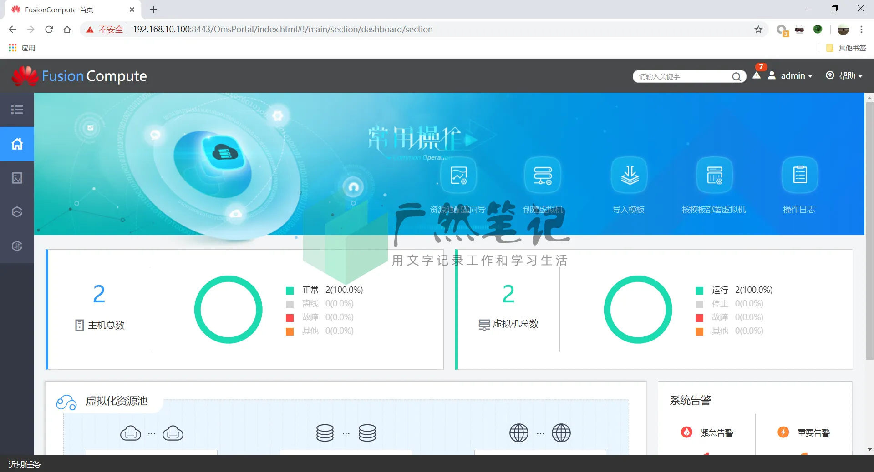Image resolution: width=874 pixels, height=472 pixels.
Task: Click the admin user avatar icon
Action: [x=772, y=75]
